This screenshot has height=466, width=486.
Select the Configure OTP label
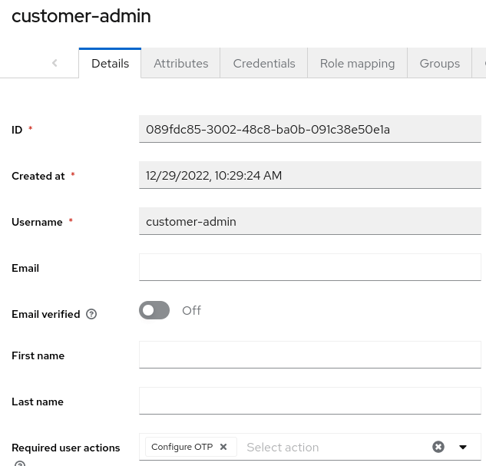[x=182, y=447]
